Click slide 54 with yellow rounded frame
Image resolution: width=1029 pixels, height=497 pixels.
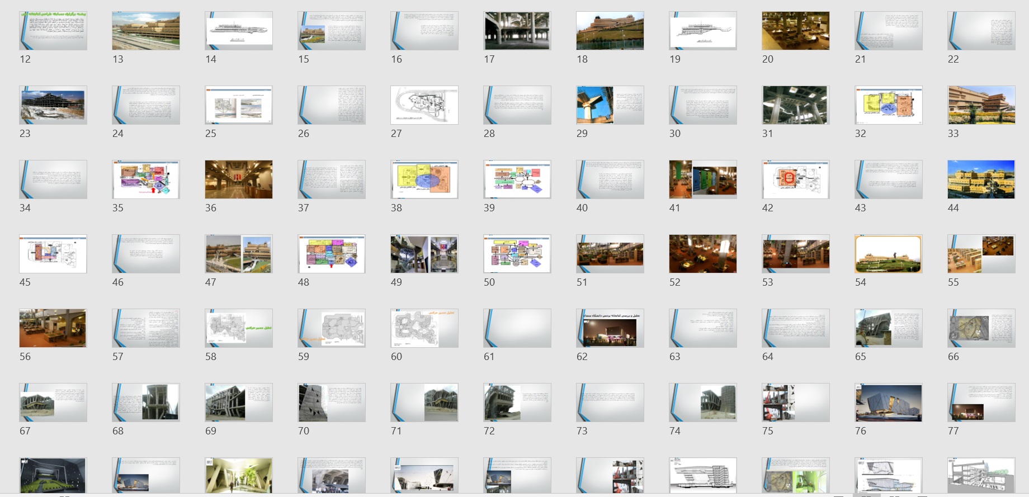pyautogui.click(x=888, y=254)
